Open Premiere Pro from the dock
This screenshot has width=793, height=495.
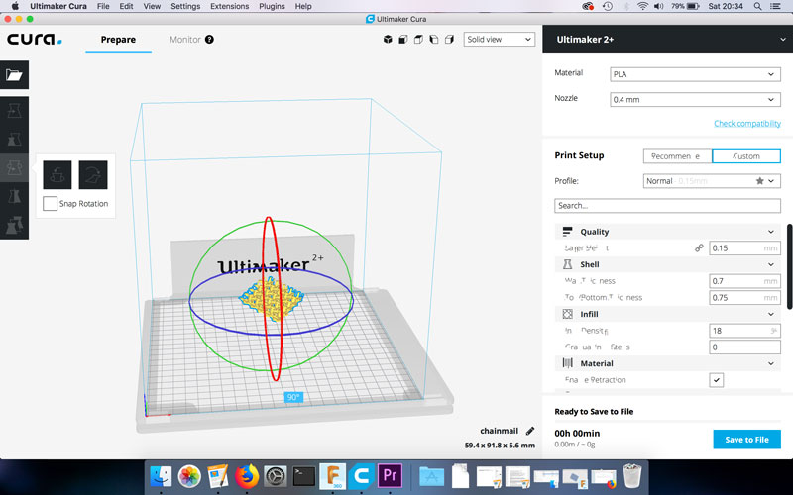click(x=390, y=476)
